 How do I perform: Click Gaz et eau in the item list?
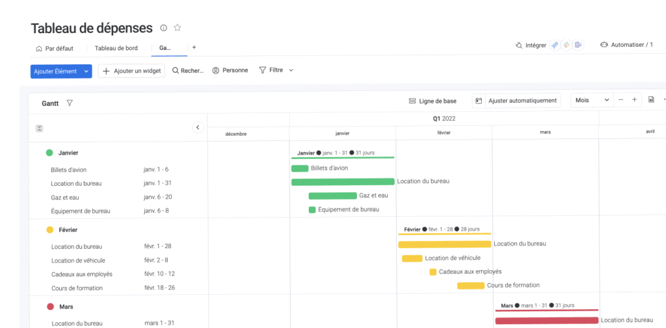[x=64, y=197]
